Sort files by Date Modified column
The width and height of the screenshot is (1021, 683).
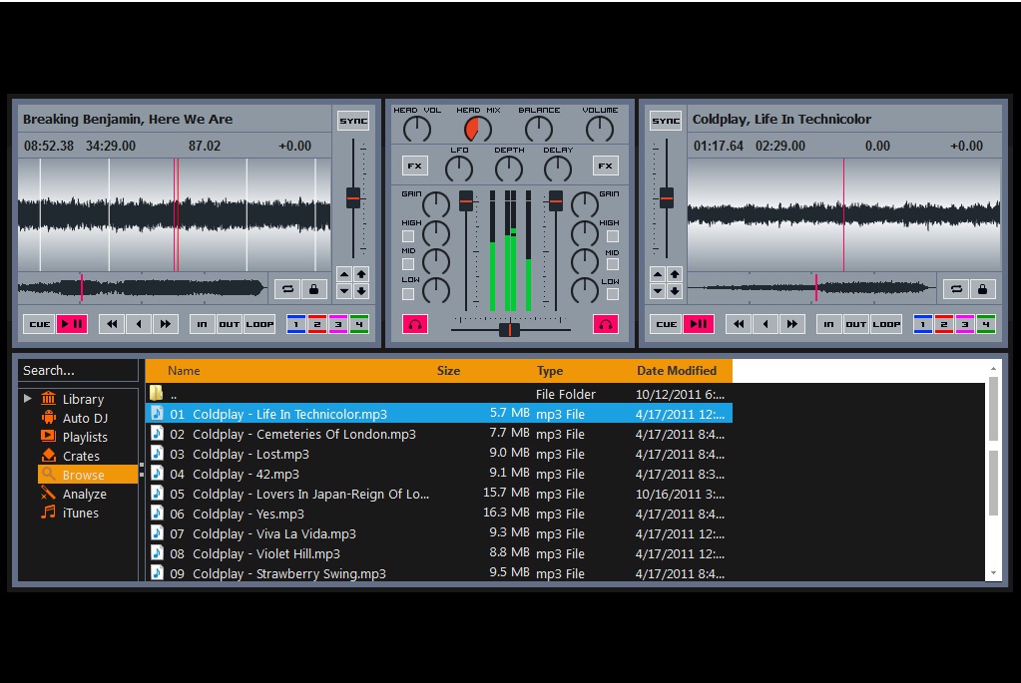pos(677,371)
